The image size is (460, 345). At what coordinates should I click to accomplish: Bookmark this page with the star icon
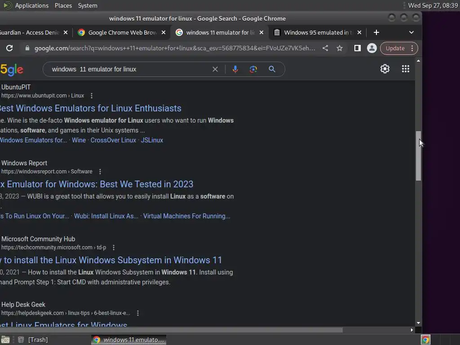(340, 48)
